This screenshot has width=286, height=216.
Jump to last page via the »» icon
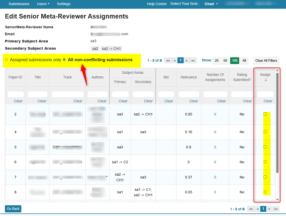point(193,60)
